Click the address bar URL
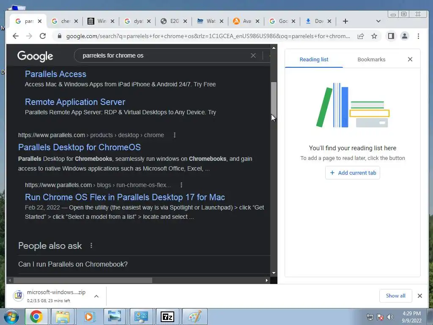The height and width of the screenshot is (325, 433). 208,36
